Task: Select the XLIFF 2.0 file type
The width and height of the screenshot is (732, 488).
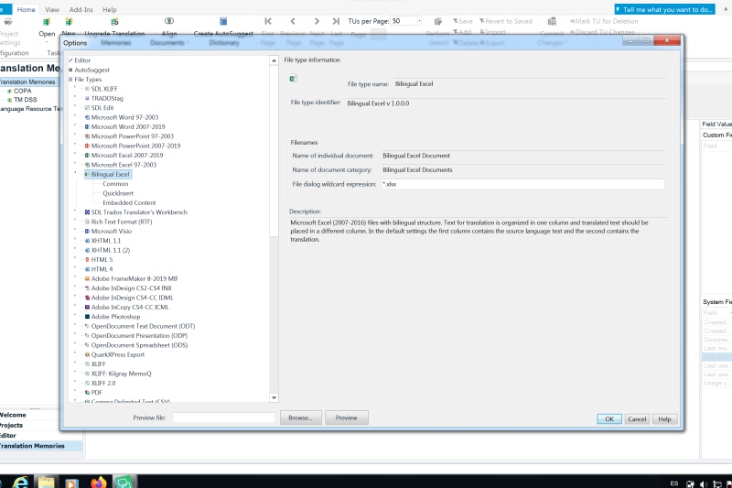Action: point(103,383)
